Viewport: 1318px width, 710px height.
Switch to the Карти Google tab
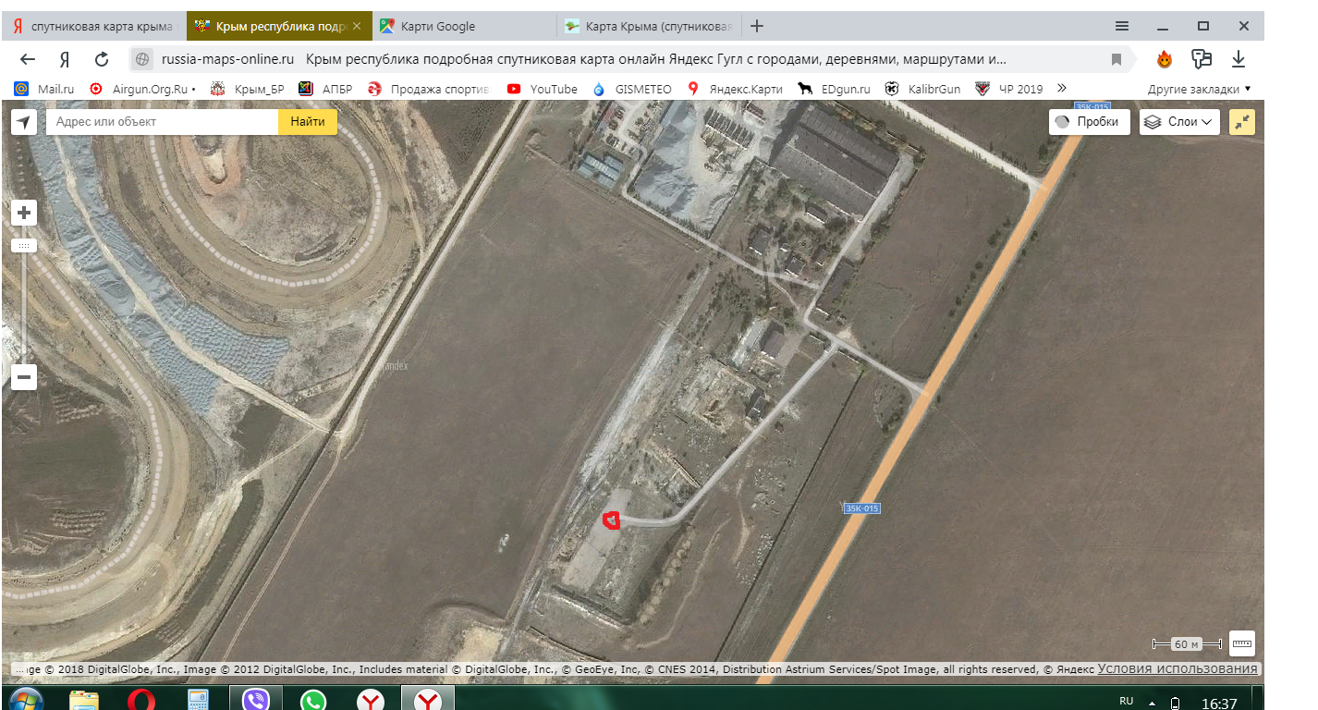462,27
